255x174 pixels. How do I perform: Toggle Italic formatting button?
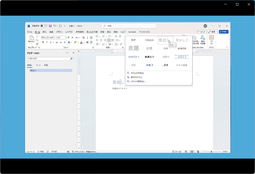click(47, 42)
